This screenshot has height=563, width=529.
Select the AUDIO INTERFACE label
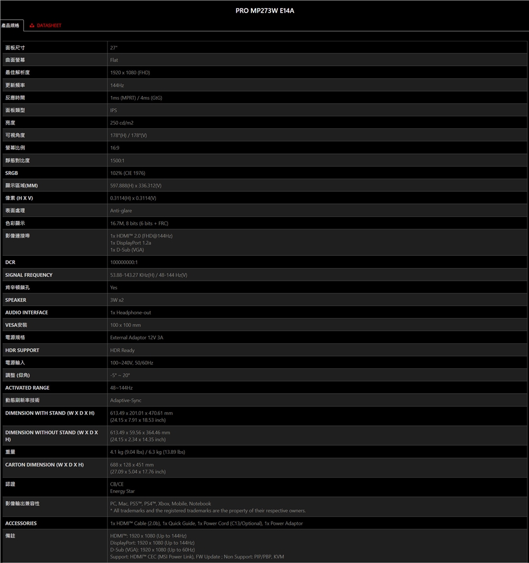coord(26,313)
